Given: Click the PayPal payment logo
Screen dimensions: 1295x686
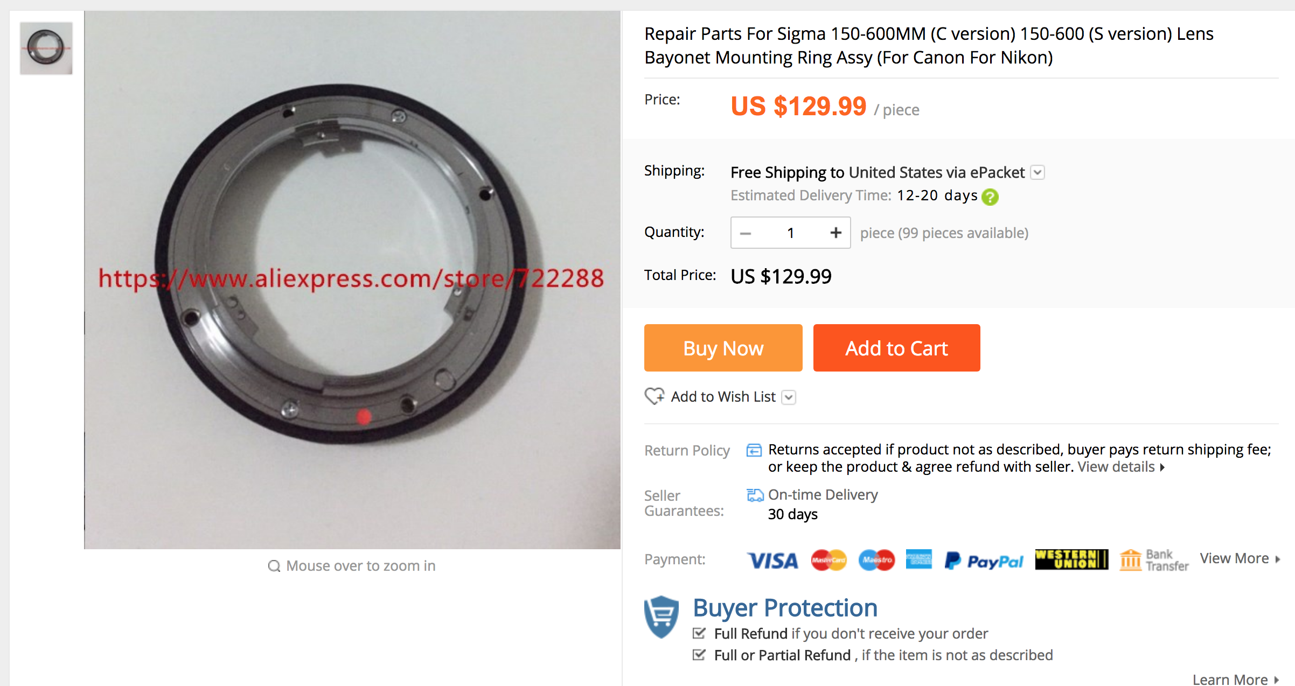Looking at the screenshot, I should point(984,561).
